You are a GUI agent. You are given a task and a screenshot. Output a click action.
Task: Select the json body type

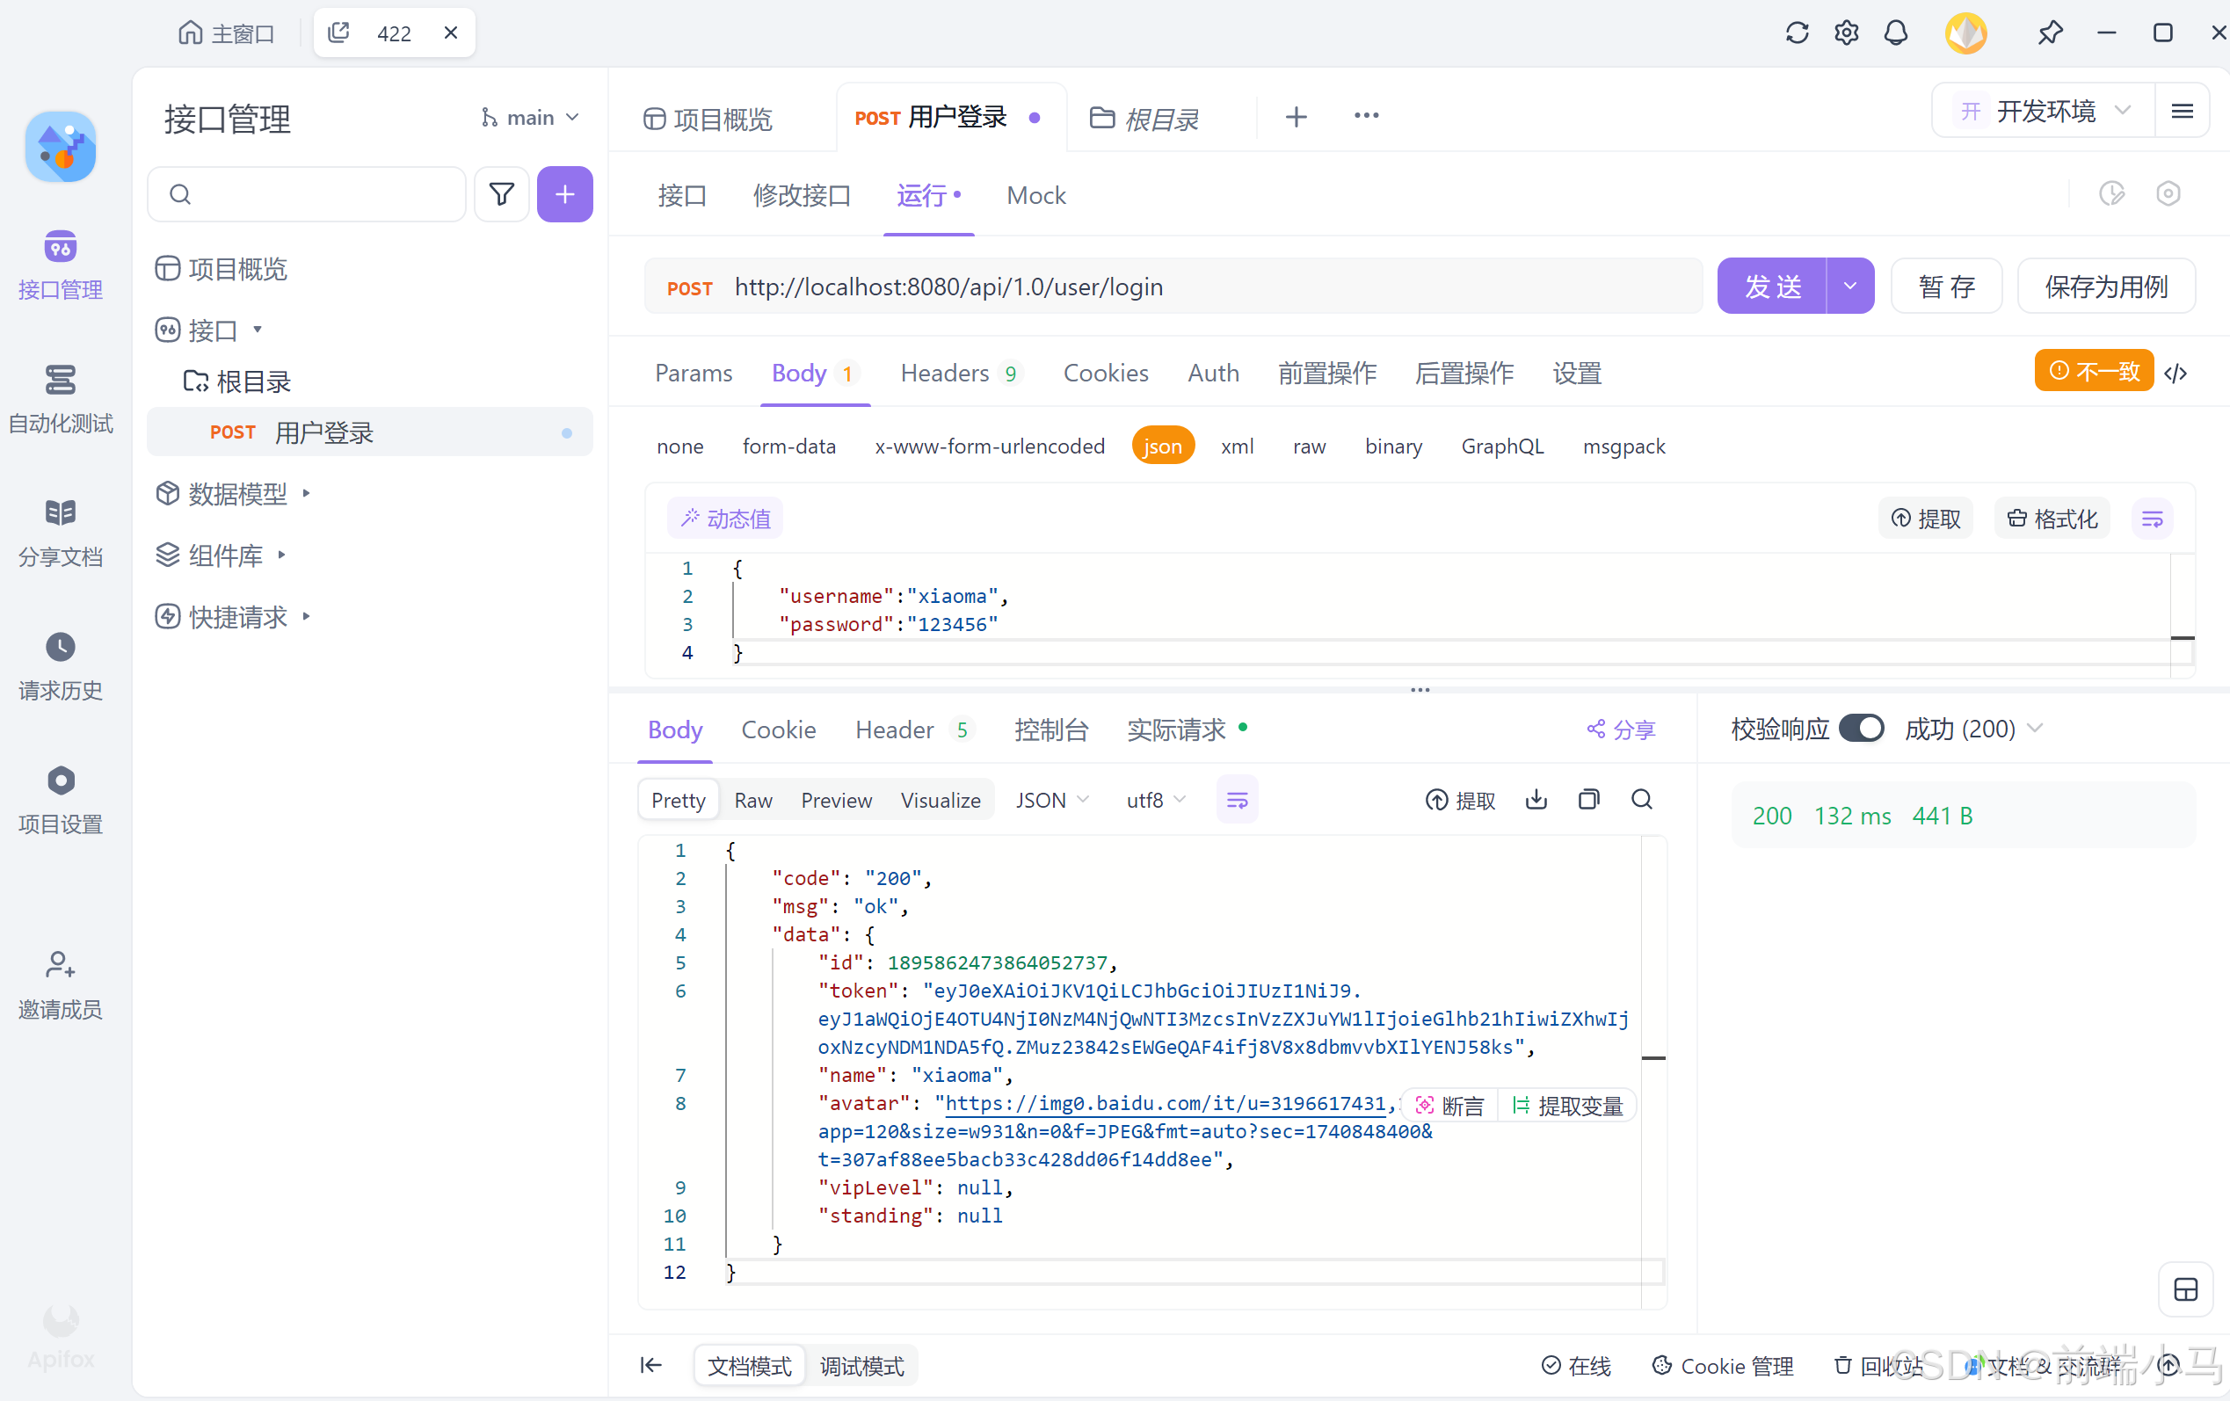1162,446
